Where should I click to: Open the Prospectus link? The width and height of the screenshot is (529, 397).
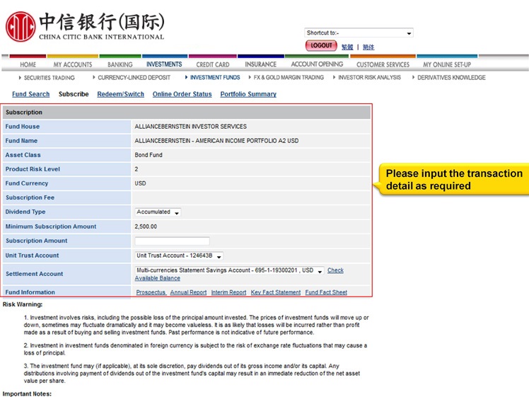pos(151,292)
